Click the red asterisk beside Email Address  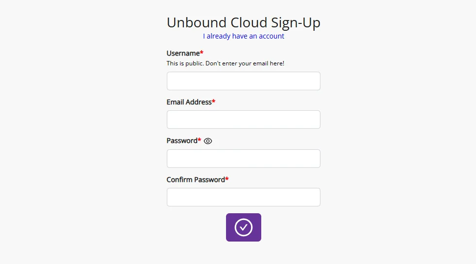click(x=214, y=102)
